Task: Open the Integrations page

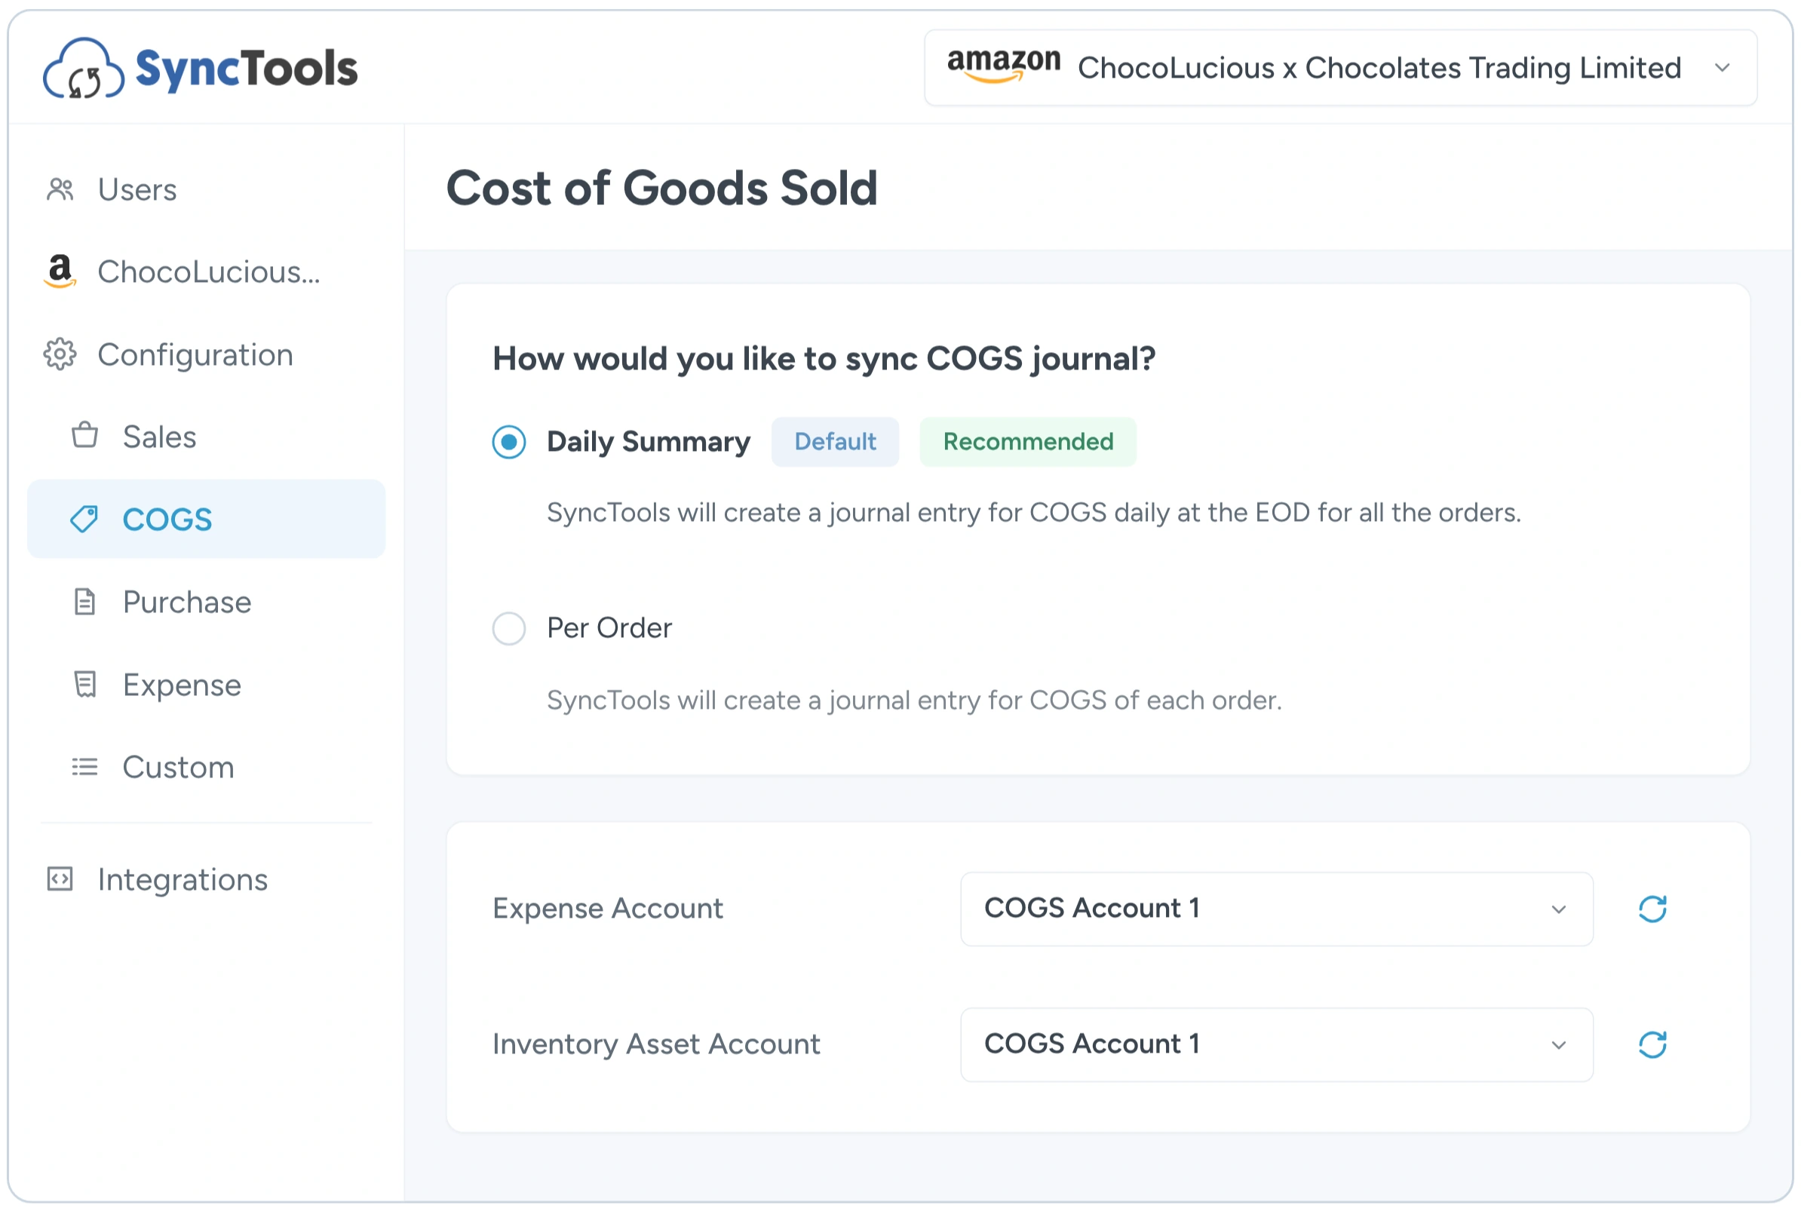Action: (207, 880)
